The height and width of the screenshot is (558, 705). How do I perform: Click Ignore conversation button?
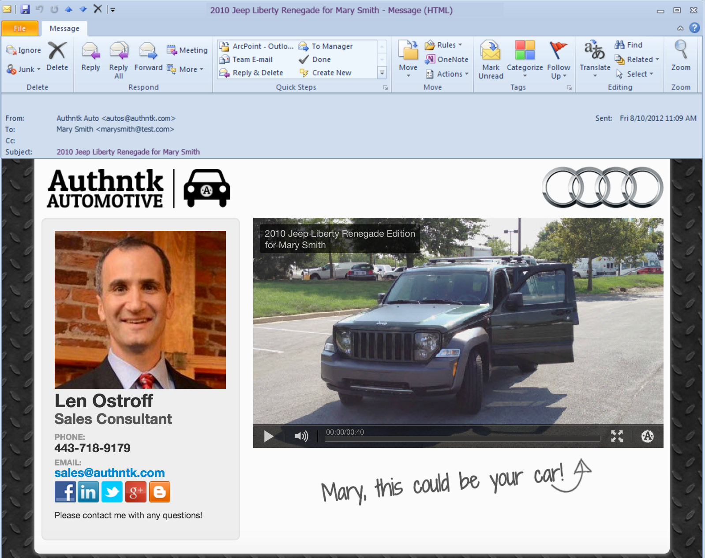[x=23, y=50]
